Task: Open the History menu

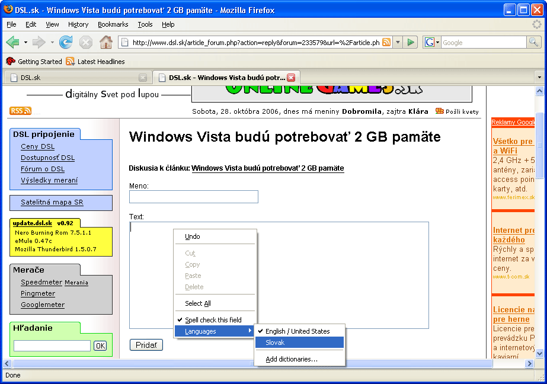Action: point(78,24)
